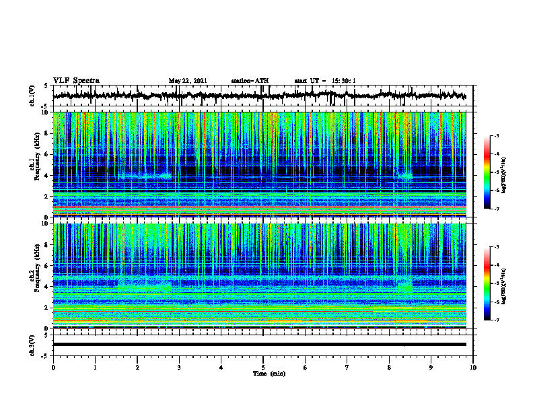Screen dimensions: 533x412
Task: Select the ch.2 "Frequency (kHz)" axis label
Action: tap(37, 268)
